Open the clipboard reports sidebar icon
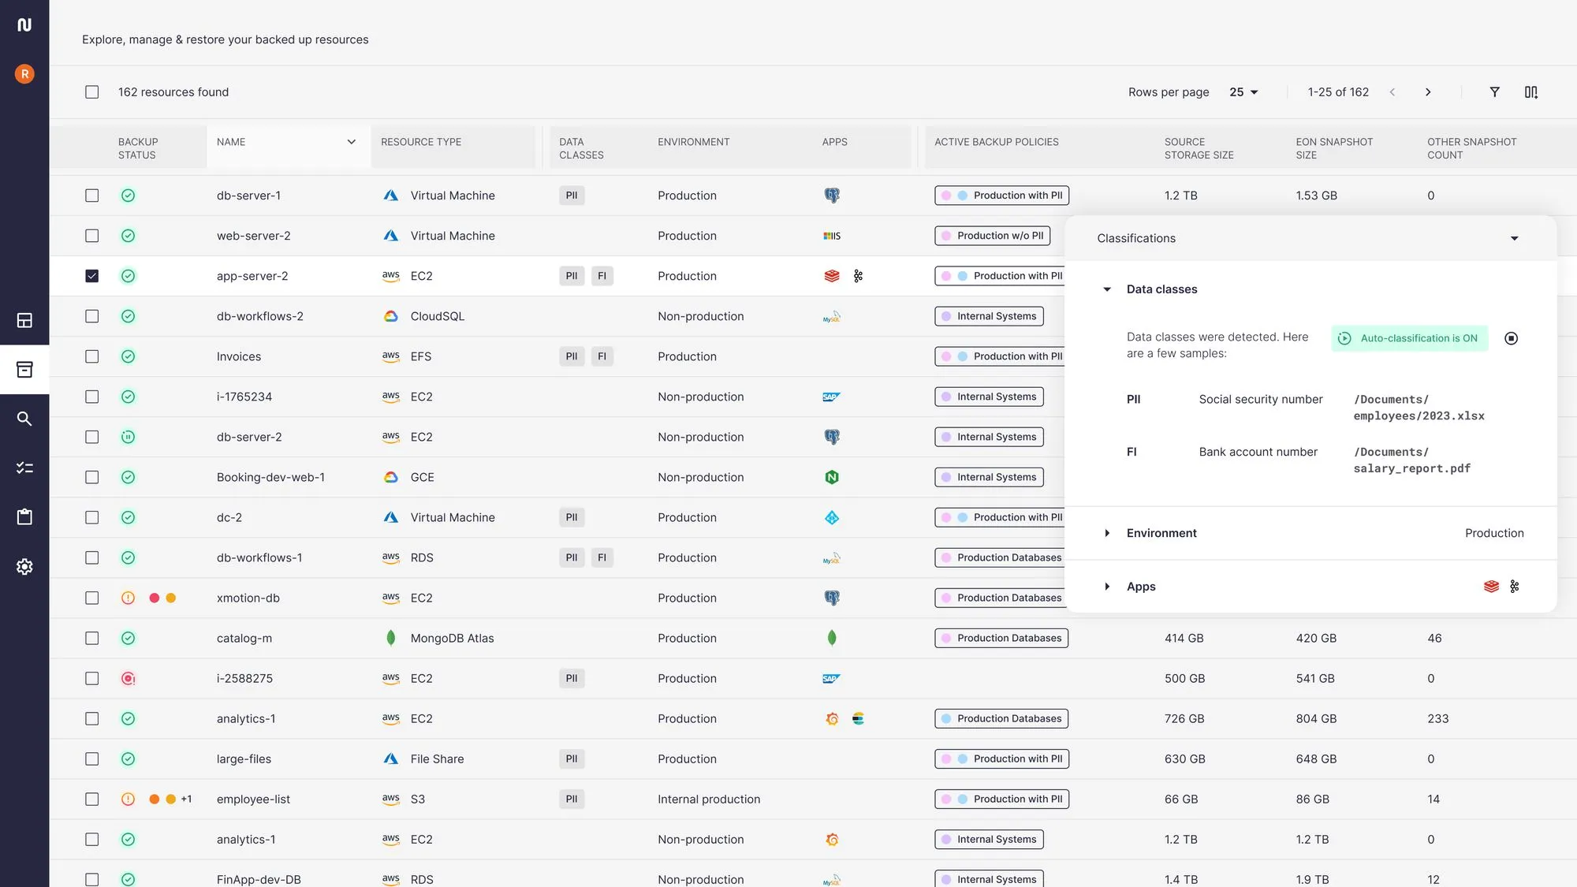Image resolution: width=1577 pixels, height=887 pixels. tap(24, 517)
